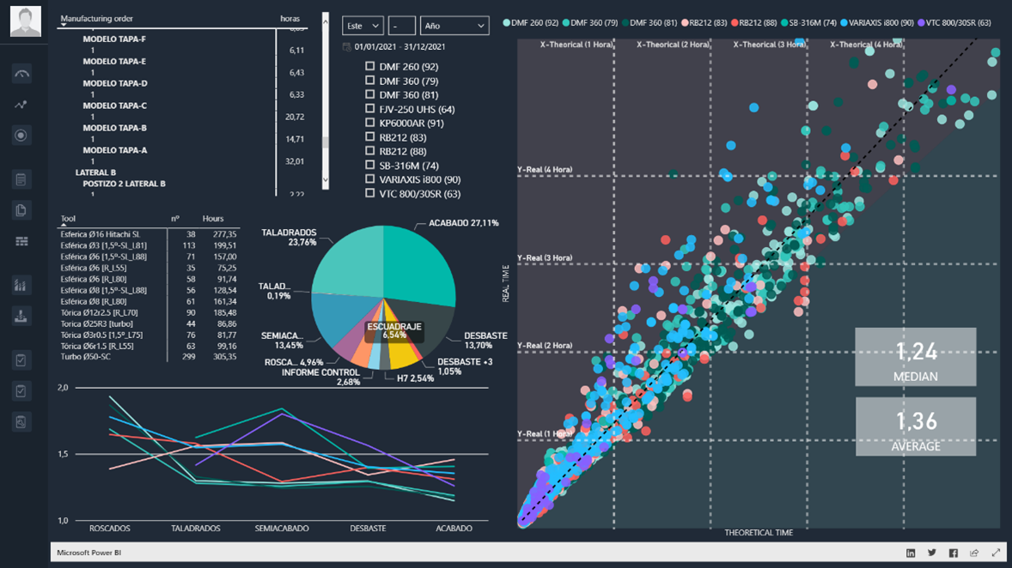Check the RB212 (88) checkbox
1012x568 pixels.
point(369,150)
